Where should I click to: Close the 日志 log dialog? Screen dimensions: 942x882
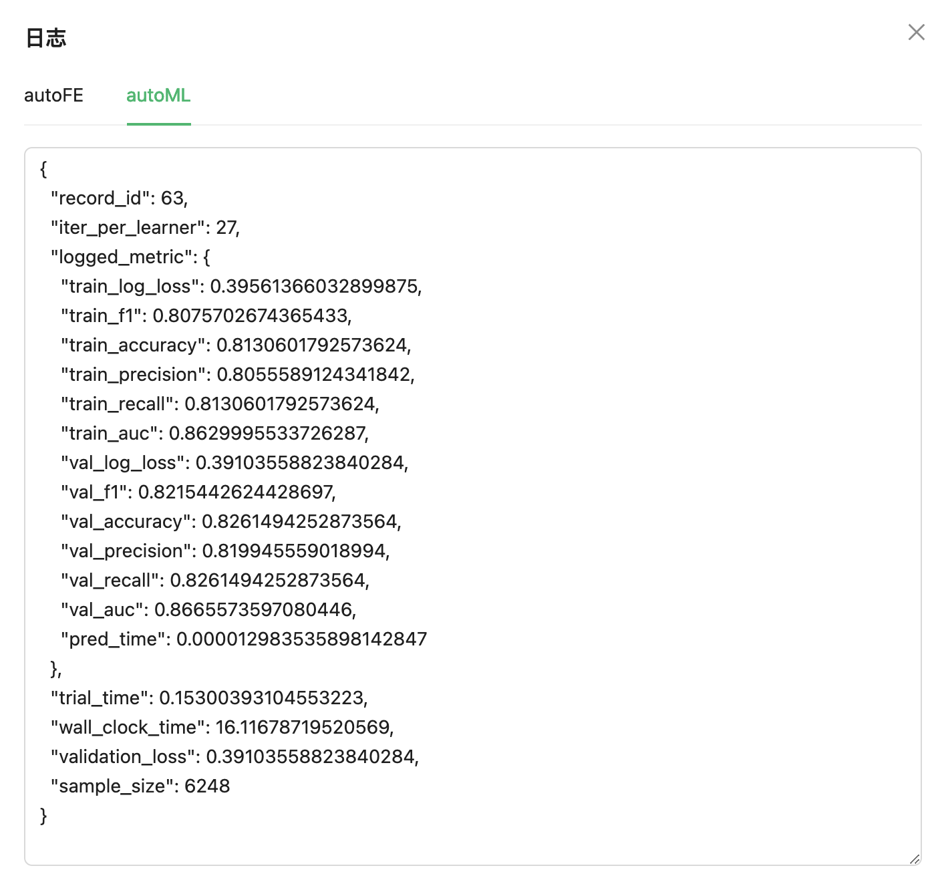click(916, 32)
